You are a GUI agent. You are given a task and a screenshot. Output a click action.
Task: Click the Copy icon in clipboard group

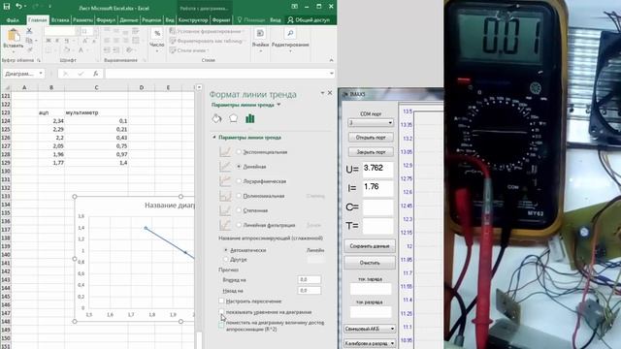pos(29,41)
